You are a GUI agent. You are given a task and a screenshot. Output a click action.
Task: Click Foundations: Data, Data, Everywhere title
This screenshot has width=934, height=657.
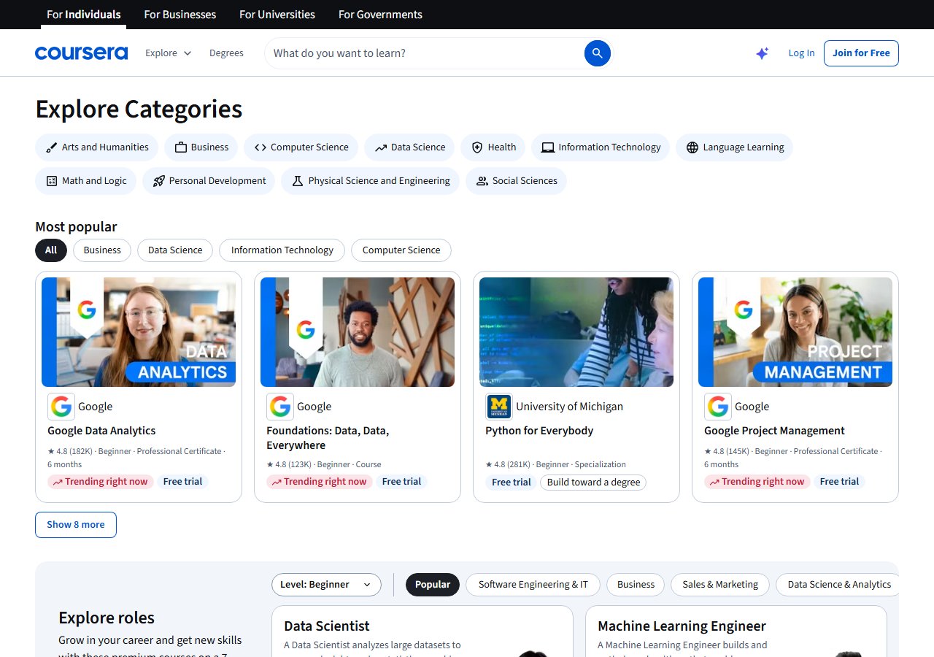pos(328,438)
